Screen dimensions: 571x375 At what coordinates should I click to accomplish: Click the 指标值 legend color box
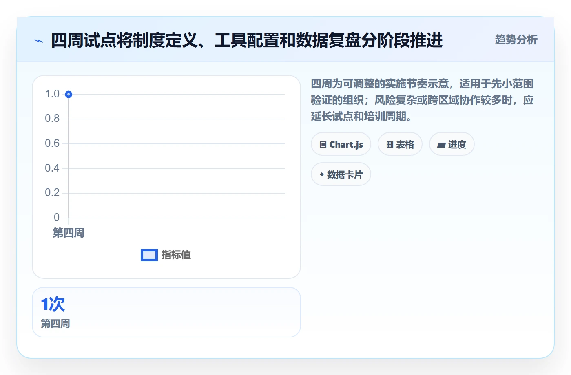[149, 255]
